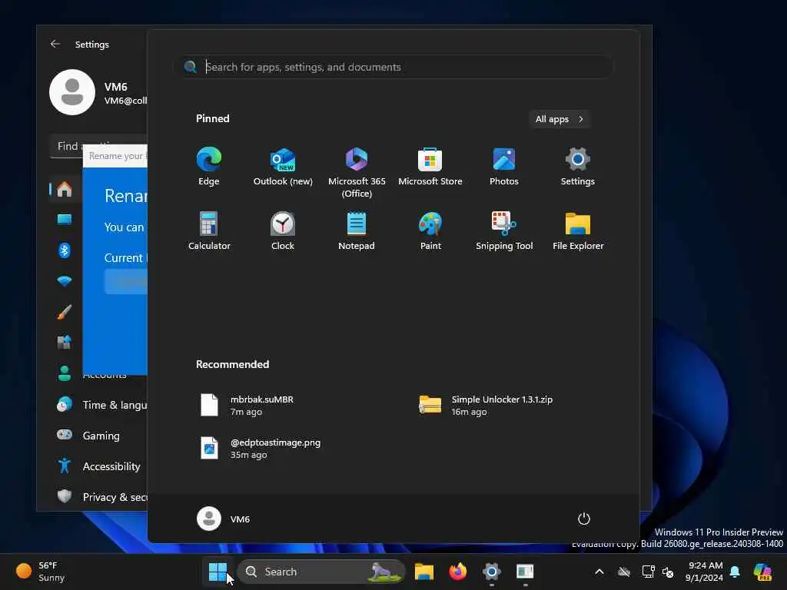Open Copilot preview icon on taskbar
This screenshot has height=590, width=787.
point(763,572)
